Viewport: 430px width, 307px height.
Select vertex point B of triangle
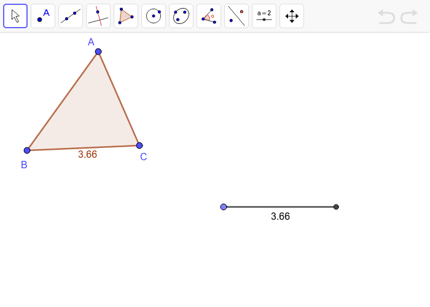click(x=27, y=150)
